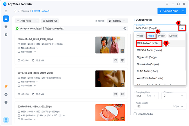Expand audio track dropdown for 6975798 file
This screenshot has height=126, width=189.
[37, 82]
